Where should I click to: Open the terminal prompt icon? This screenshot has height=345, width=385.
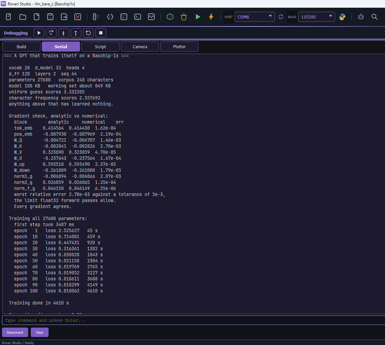click(x=138, y=17)
